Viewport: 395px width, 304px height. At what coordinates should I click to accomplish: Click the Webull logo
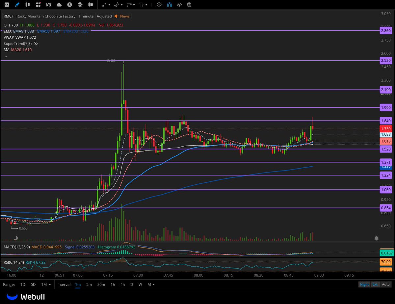click(26, 297)
